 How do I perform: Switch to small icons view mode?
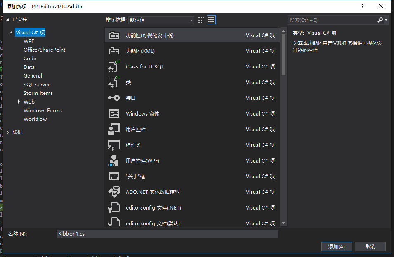(201, 19)
